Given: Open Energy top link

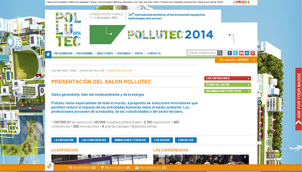Looking at the screenshot, I should (94, 2).
